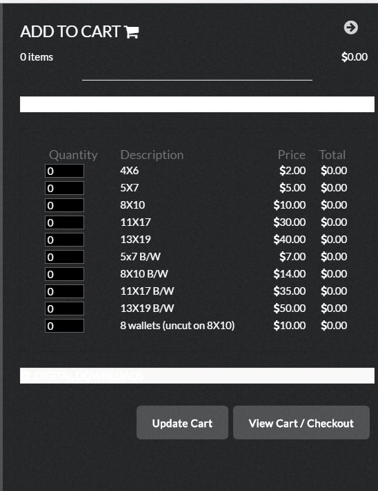
Task: Click the Add to Cart heading
Action: tap(70, 32)
